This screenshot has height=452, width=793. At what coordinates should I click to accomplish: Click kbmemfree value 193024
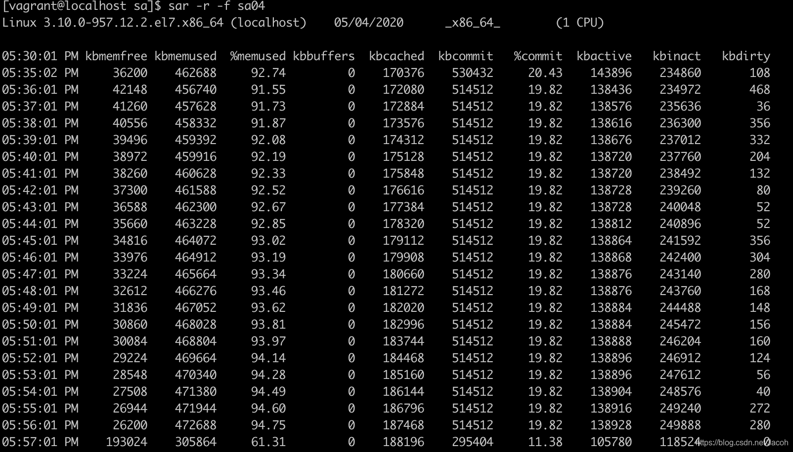coord(127,442)
